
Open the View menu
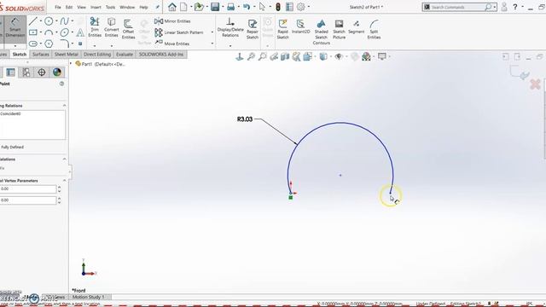pos(81,7)
